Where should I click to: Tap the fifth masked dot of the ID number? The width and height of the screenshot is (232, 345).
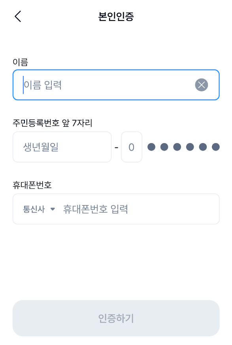(203, 147)
